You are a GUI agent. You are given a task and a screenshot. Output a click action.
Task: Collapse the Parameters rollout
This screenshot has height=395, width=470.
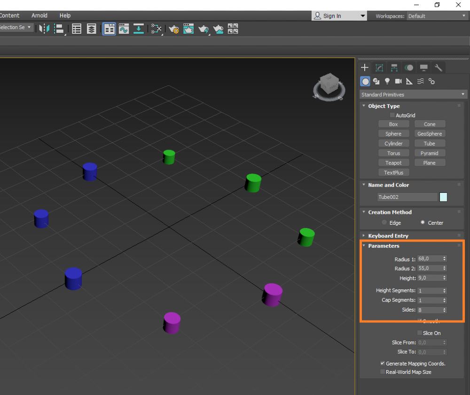point(364,245)
